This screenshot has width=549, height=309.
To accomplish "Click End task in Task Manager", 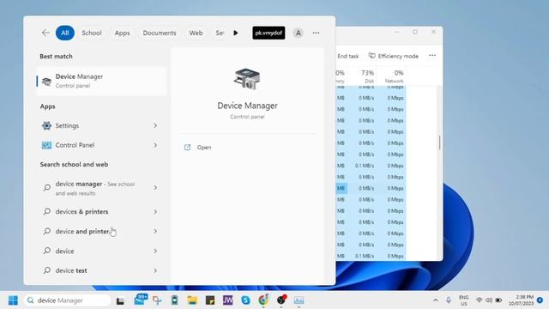I will (x=347, y=56).
